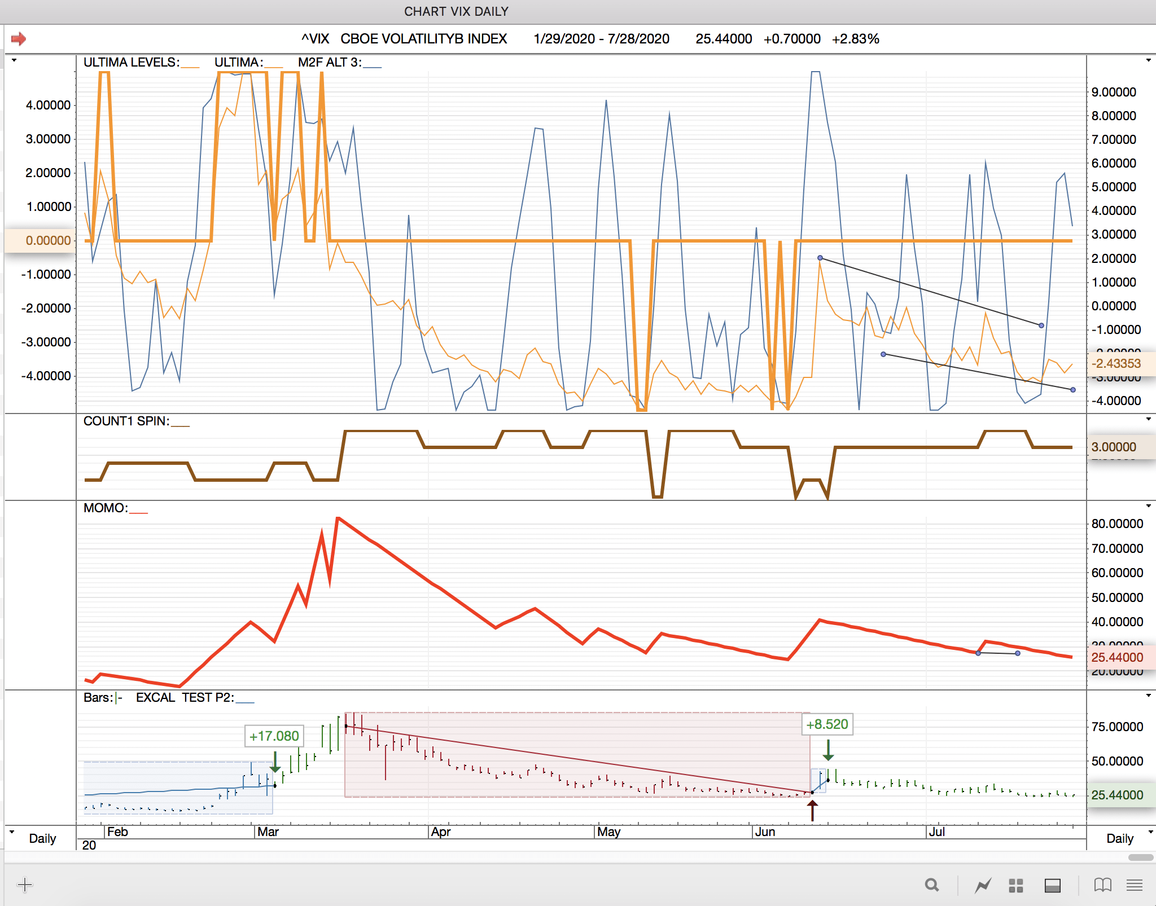Viewport: 1156px width, 906px height.
Task: Open the four-square grid layout icon
Action: click(1015, 885)
